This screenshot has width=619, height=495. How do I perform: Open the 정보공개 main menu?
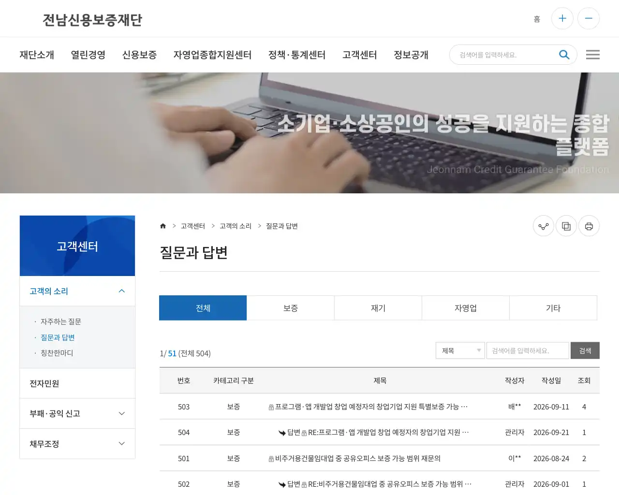[x=411, y=55]
